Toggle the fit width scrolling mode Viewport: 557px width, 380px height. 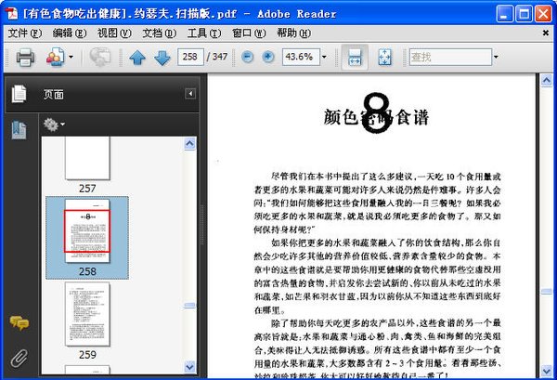click(x=355, y=57)
